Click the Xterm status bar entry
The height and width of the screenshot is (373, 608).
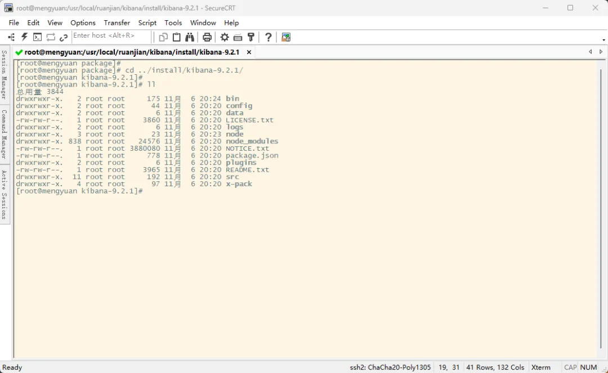tap(540, 367)
